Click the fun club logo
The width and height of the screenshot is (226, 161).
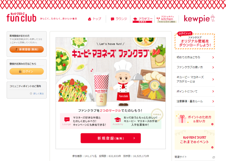pyautogui.click(x=21, y=17)
